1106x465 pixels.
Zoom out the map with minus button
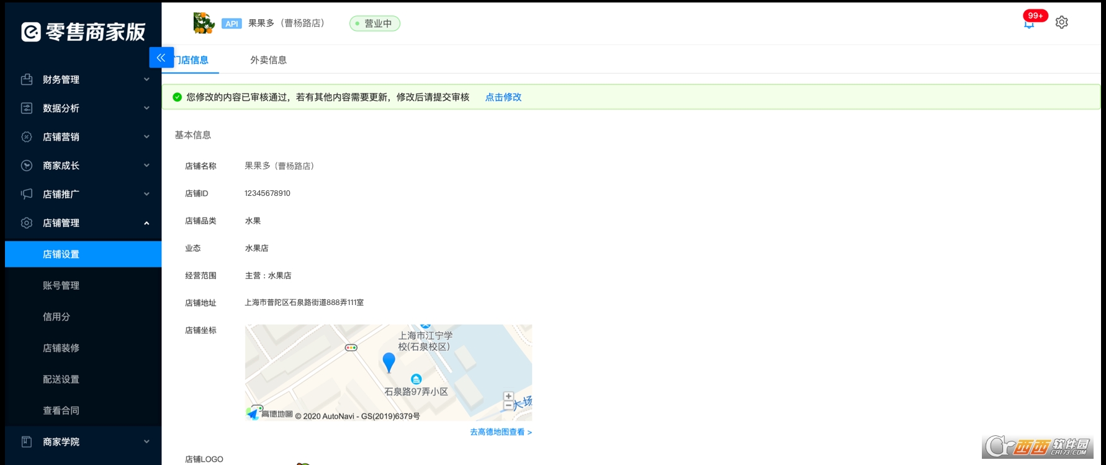pyautogui.click(x=508, y=405)
